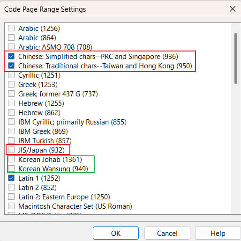The height and width of the screenshot is (241, 241).
Task: Check the Korean Johab (1361) box
Action: 11,160
